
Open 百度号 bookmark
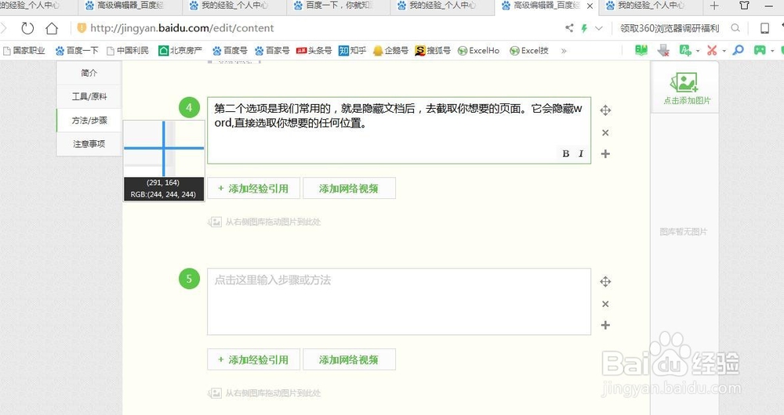(230, 50)
